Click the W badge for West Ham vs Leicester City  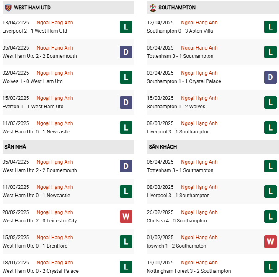[x=126, y=217]
